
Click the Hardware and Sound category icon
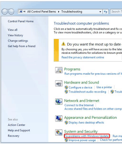point(59,83)
